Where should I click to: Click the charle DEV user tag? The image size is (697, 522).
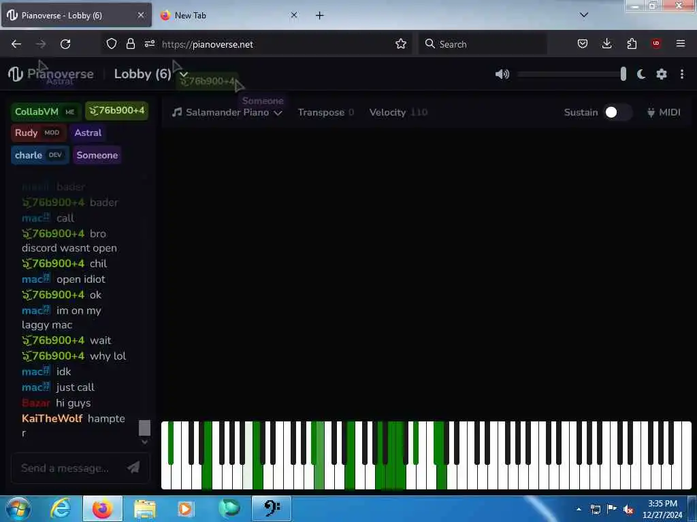tap(39, 155)
